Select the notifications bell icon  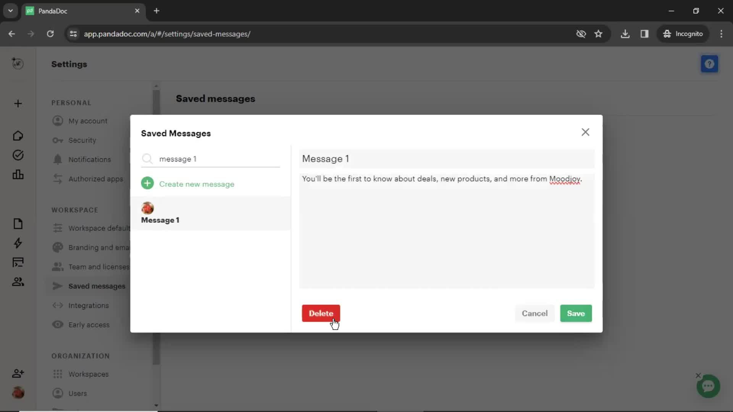click(57, 159)
